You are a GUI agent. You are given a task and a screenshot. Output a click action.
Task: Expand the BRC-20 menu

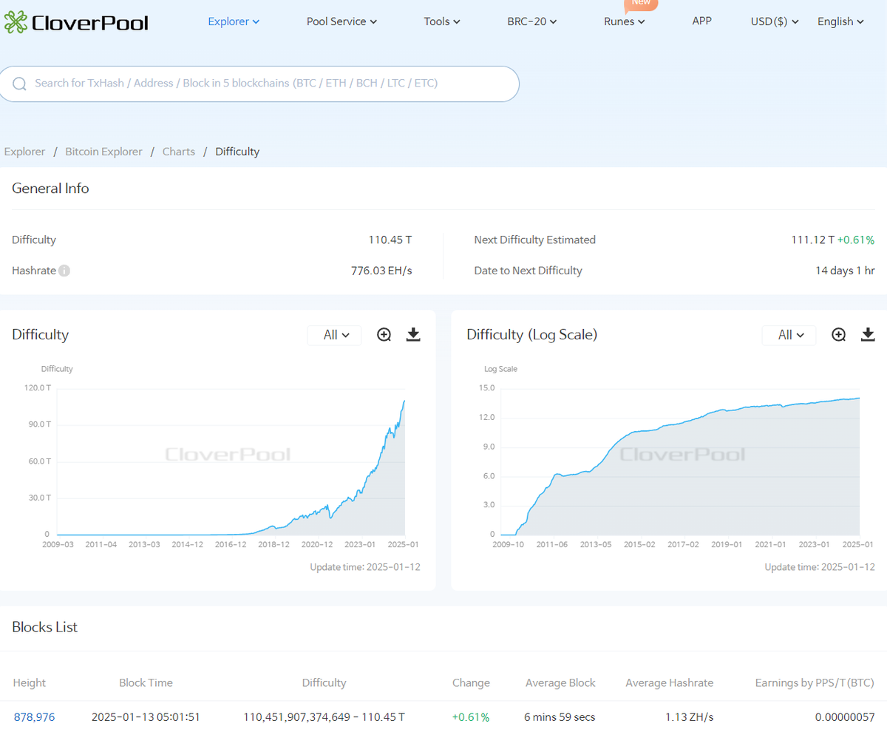[532, 21]
